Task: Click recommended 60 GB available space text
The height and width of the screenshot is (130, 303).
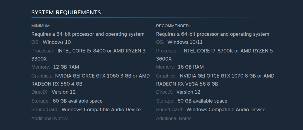Action: [202, 101]
